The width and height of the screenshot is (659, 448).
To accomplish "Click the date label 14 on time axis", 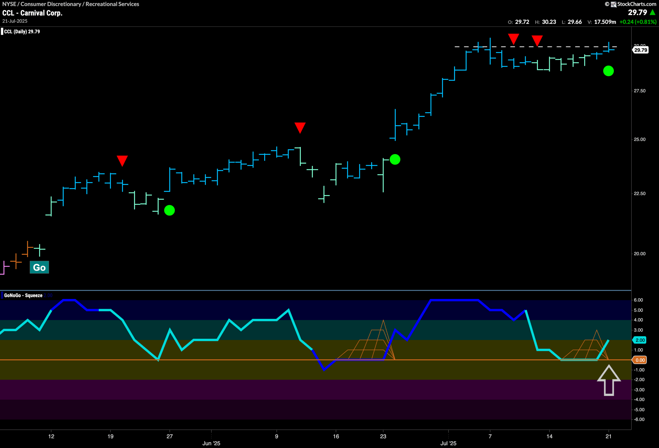I will click(x=550, y=436).
